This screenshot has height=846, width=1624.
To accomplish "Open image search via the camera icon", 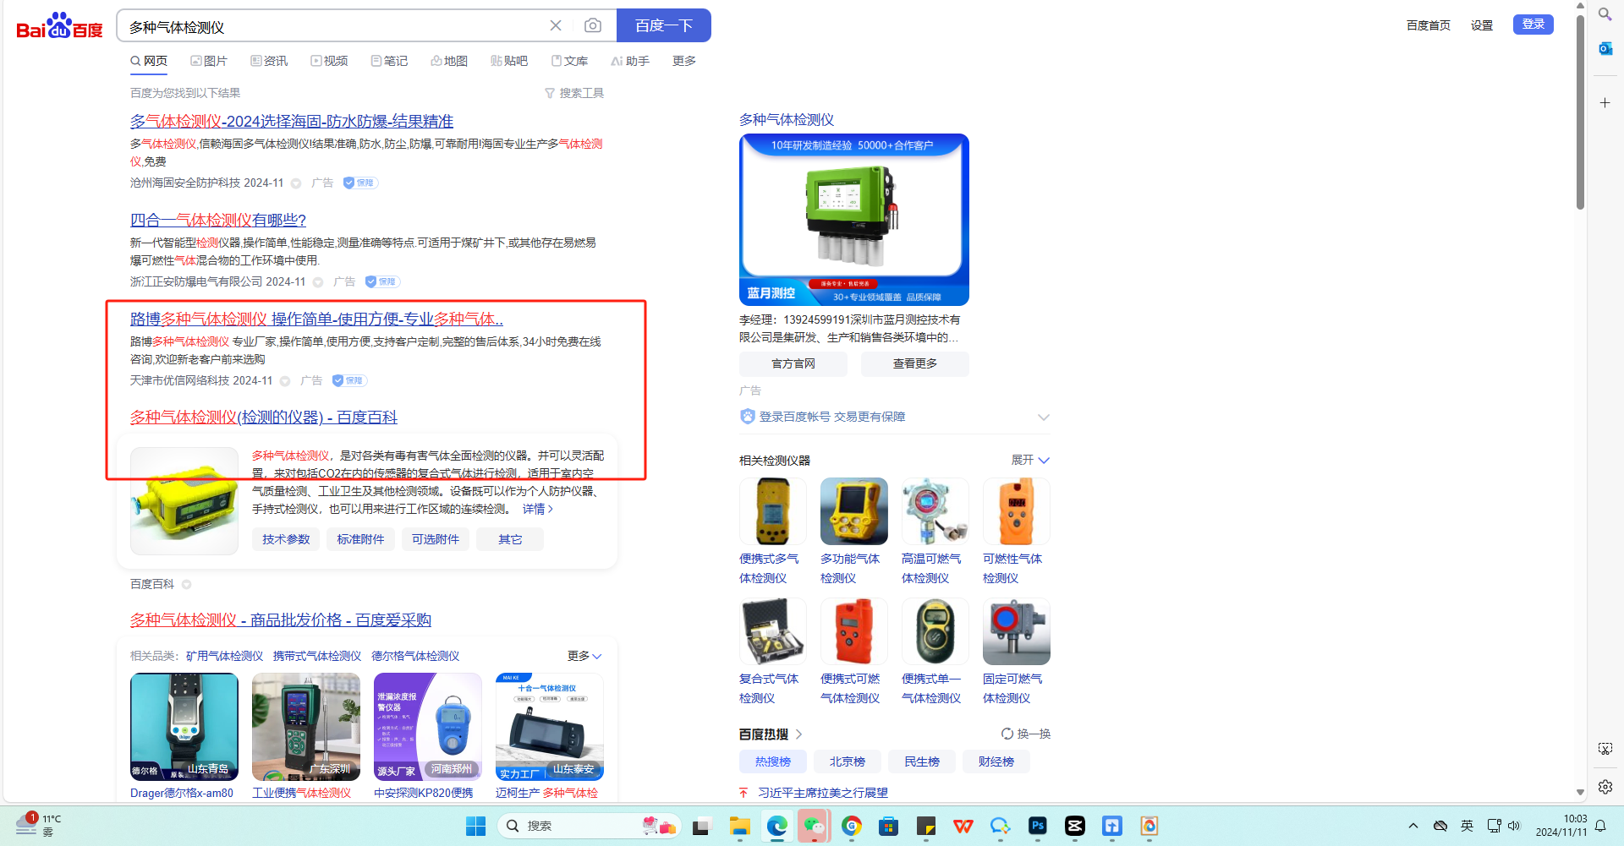I will pos(593,25).
